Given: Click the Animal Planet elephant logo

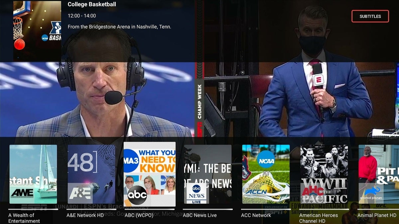Looking at the screenshot, I should (x=371, y=193).
